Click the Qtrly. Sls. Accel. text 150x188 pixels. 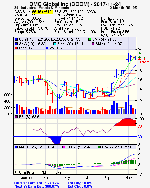pos(114,35)
